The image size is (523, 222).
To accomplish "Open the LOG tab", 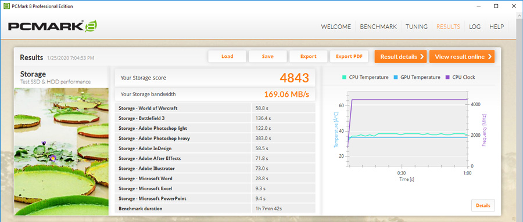I will coord(475,27).
